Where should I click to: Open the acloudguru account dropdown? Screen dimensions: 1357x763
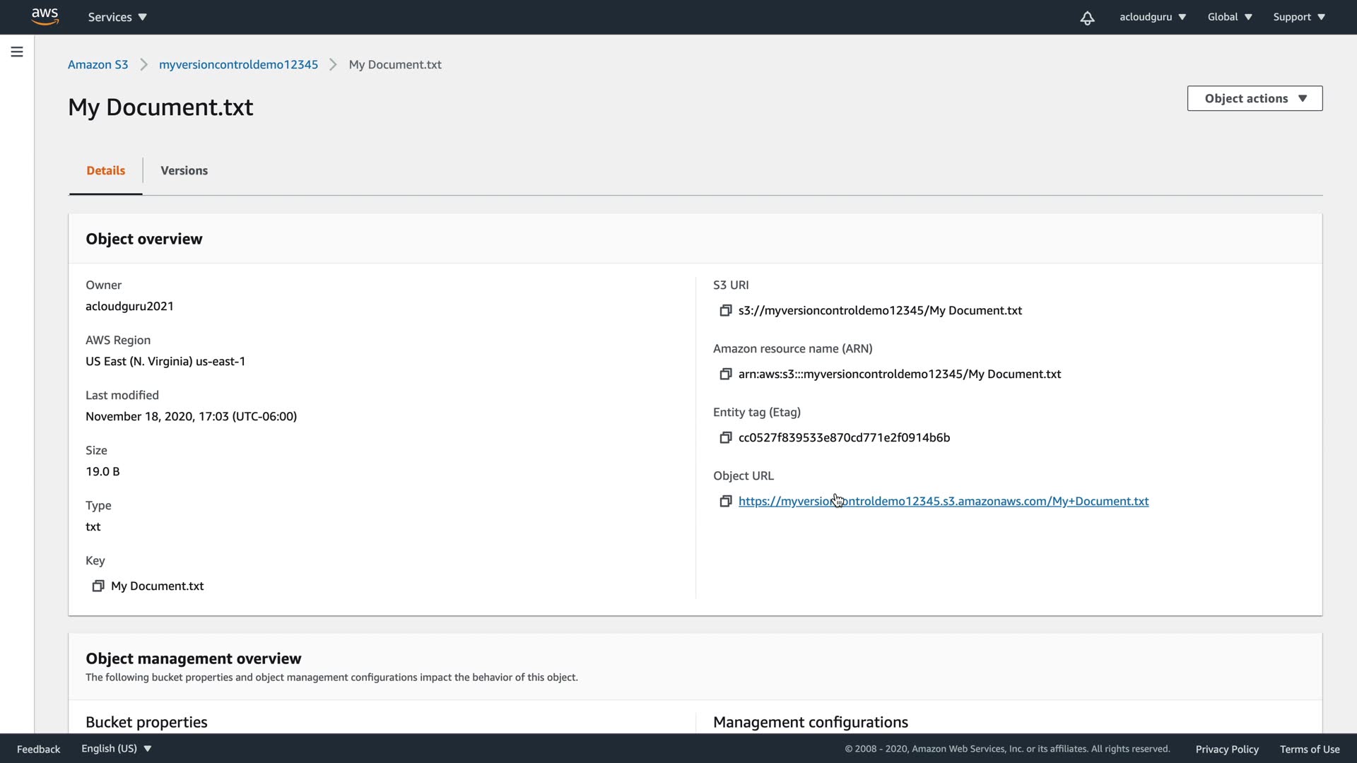point(1152,17)
